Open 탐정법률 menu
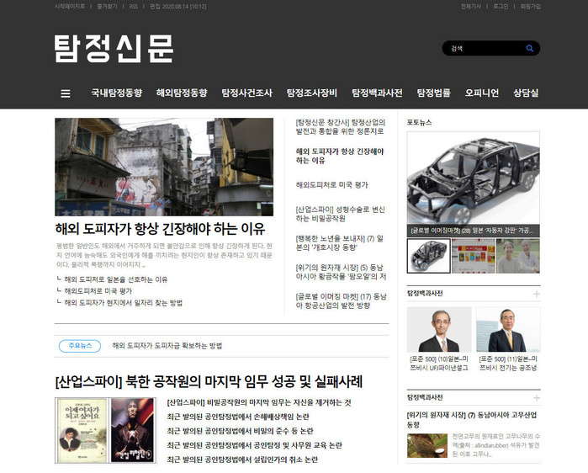 coord(433,93)
